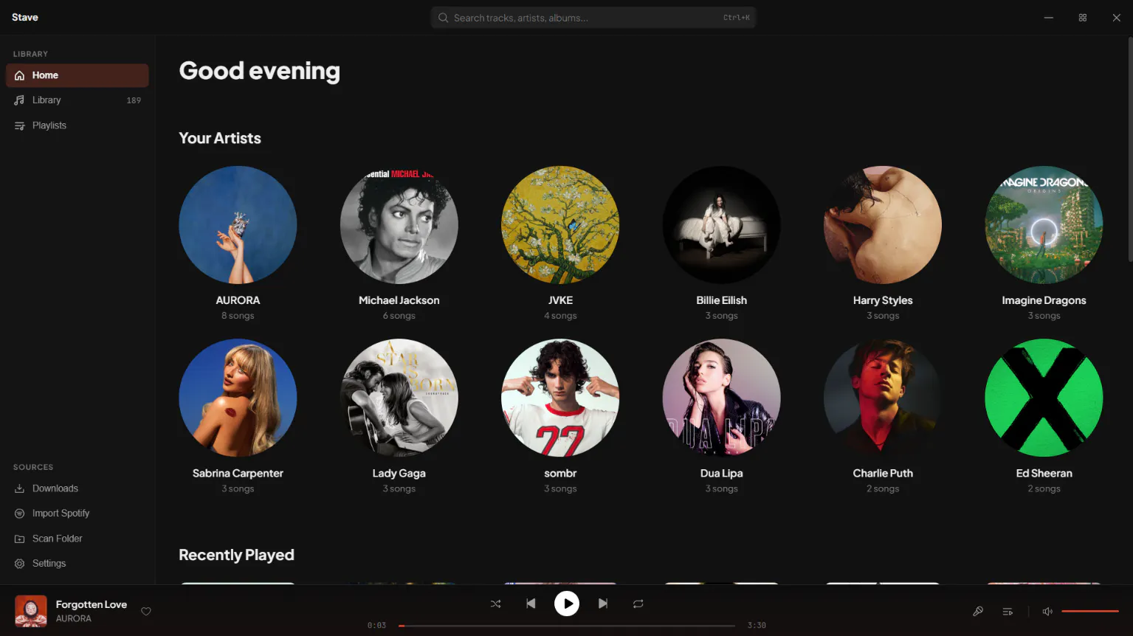Adjust the volume slider
Image resolution: width=1133 pixels, height=636 pixels.
point(1090,612)
